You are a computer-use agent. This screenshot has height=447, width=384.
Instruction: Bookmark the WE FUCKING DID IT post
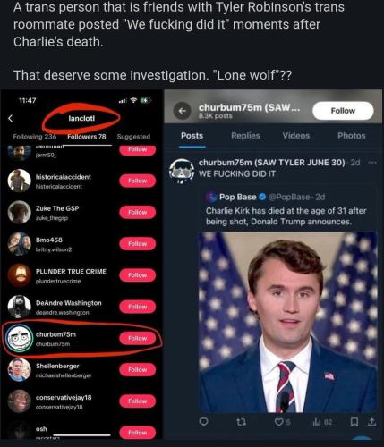pyautogui.click(x=354, y=422)
